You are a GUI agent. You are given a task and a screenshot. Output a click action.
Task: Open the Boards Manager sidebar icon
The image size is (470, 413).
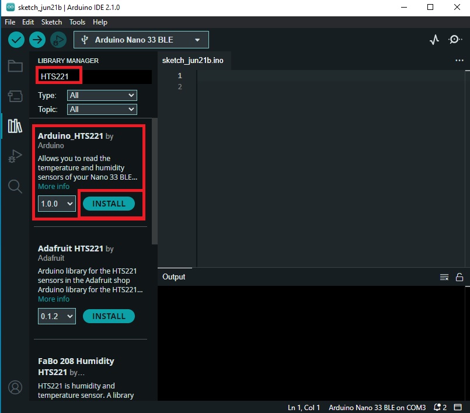15,96
